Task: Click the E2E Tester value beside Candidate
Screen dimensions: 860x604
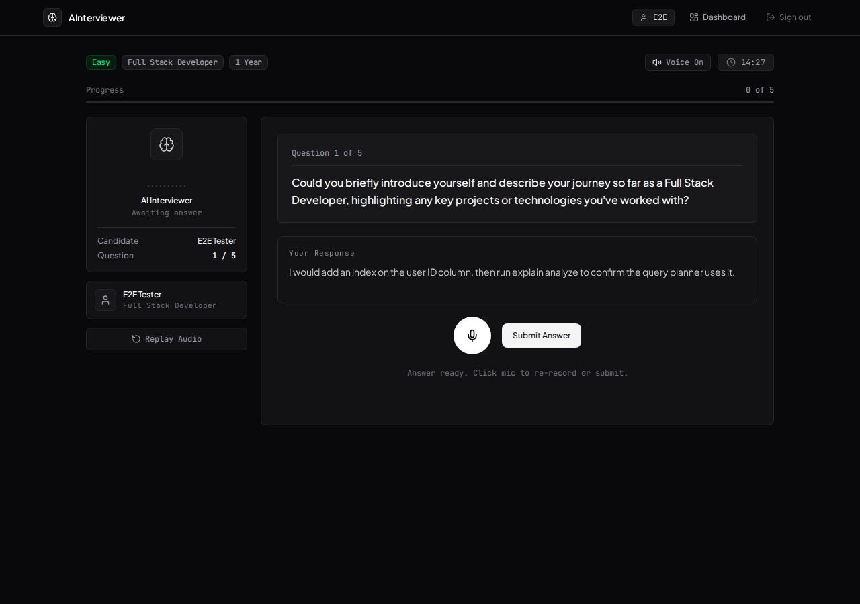Action: [x=216, y=240]
